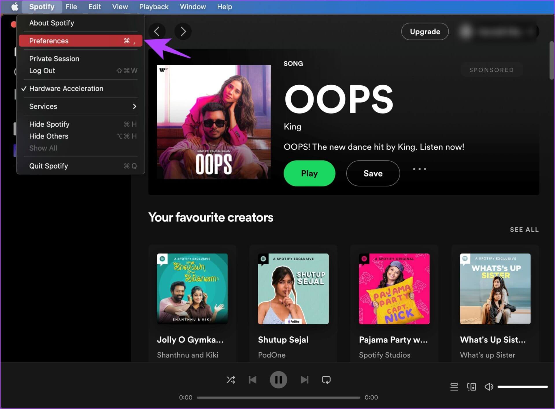Skip to next track
The image size is (555, 409).
pyautogui.click(x=304, y=380)
